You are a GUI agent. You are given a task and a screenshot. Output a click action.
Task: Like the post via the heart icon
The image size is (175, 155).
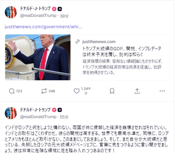(x=77, y=91)
